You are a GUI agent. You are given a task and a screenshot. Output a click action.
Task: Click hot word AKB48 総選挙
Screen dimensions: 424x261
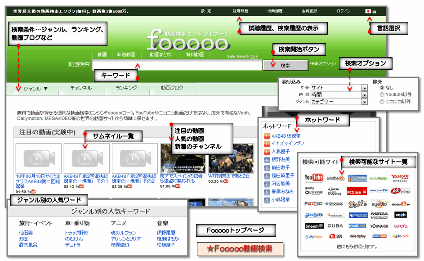(x=286, y=136)
